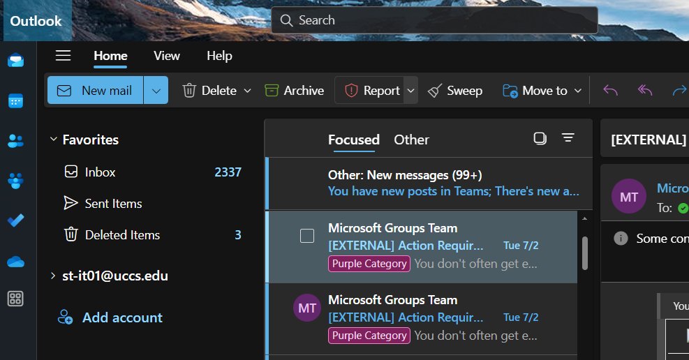Select the Other inbox tab

[411, 140]
